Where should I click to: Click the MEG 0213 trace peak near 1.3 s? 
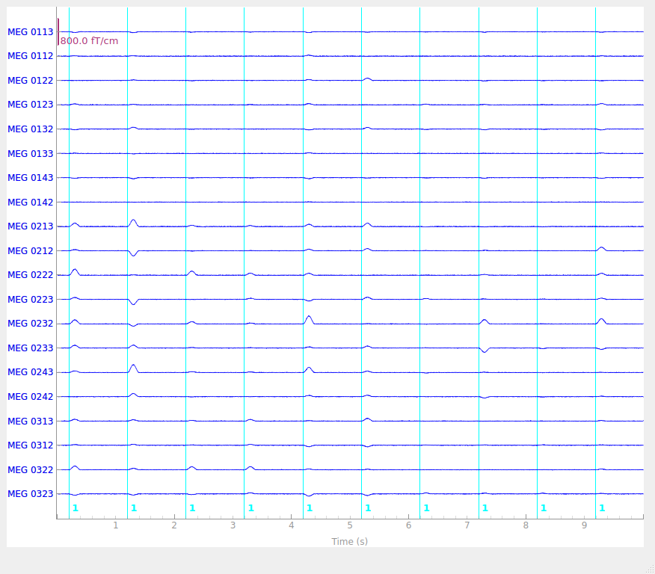[x=133, y=220]
